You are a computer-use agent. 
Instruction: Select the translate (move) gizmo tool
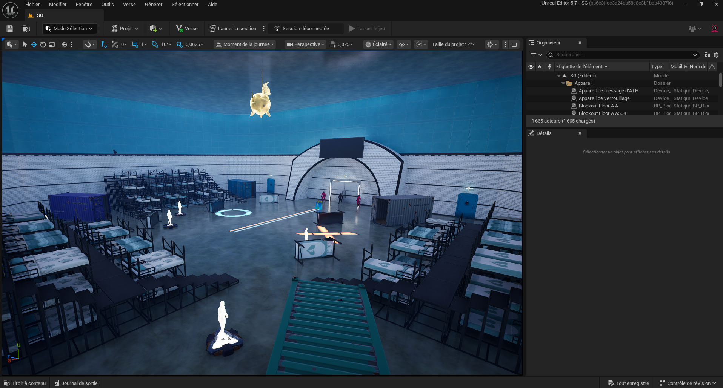(34, 44)
